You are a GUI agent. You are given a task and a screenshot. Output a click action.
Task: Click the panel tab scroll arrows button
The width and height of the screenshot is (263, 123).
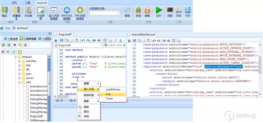48,39
